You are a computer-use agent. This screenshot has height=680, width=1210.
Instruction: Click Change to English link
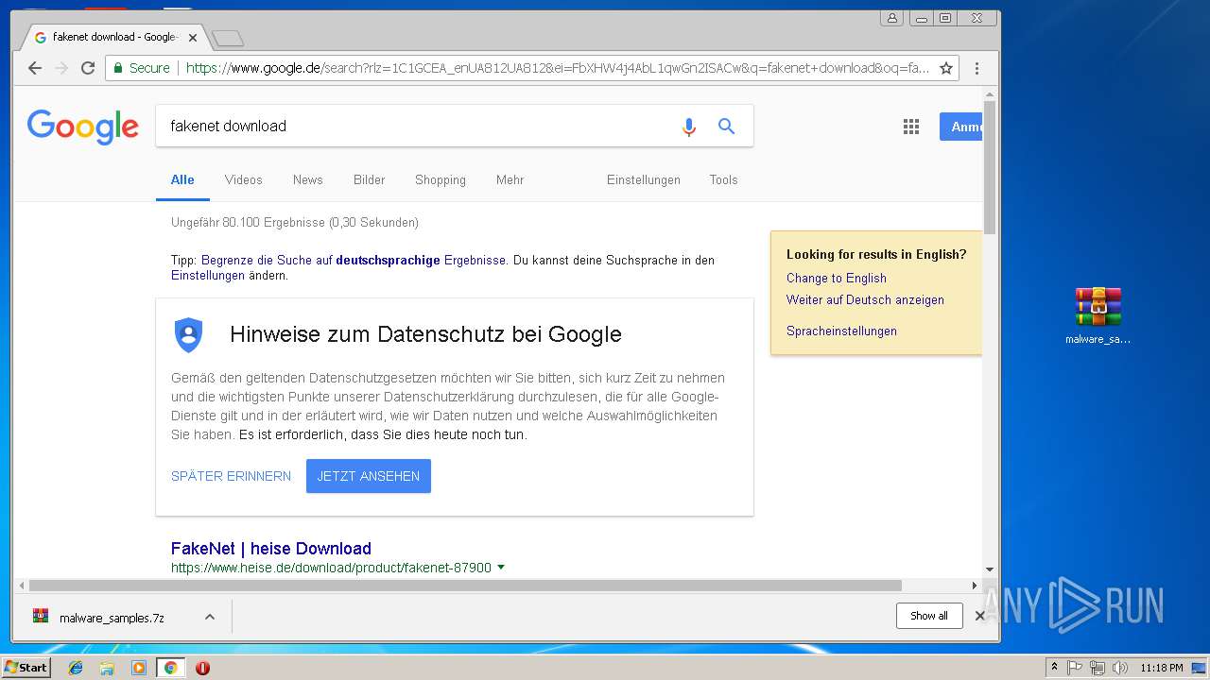[837, 278]
